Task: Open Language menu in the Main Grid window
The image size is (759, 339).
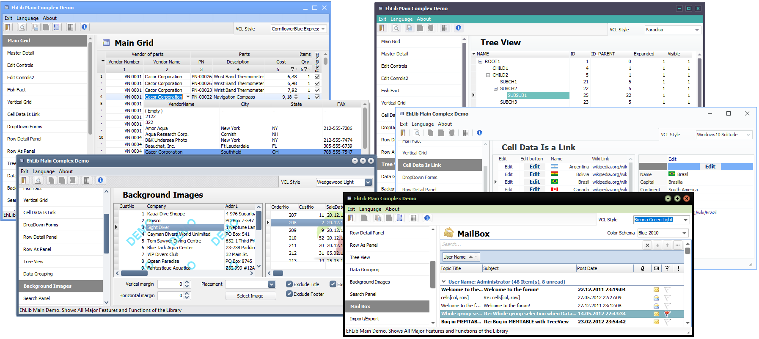Action: 27,18
